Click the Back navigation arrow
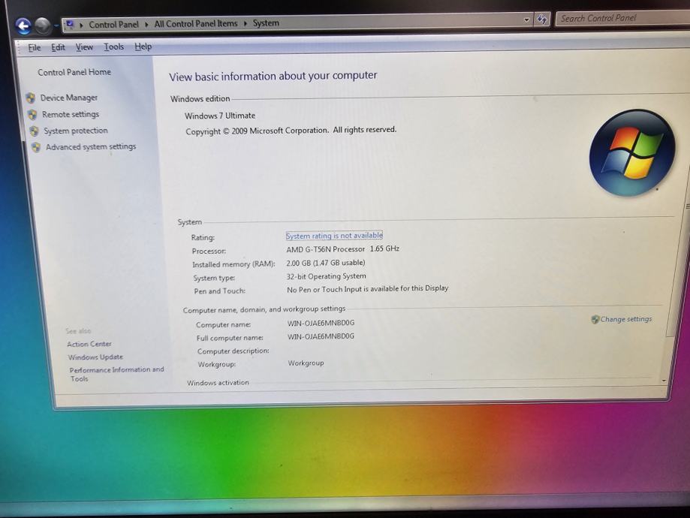Image resolution: width=690 pixels, height=518 pixels. tap(23, 26)
